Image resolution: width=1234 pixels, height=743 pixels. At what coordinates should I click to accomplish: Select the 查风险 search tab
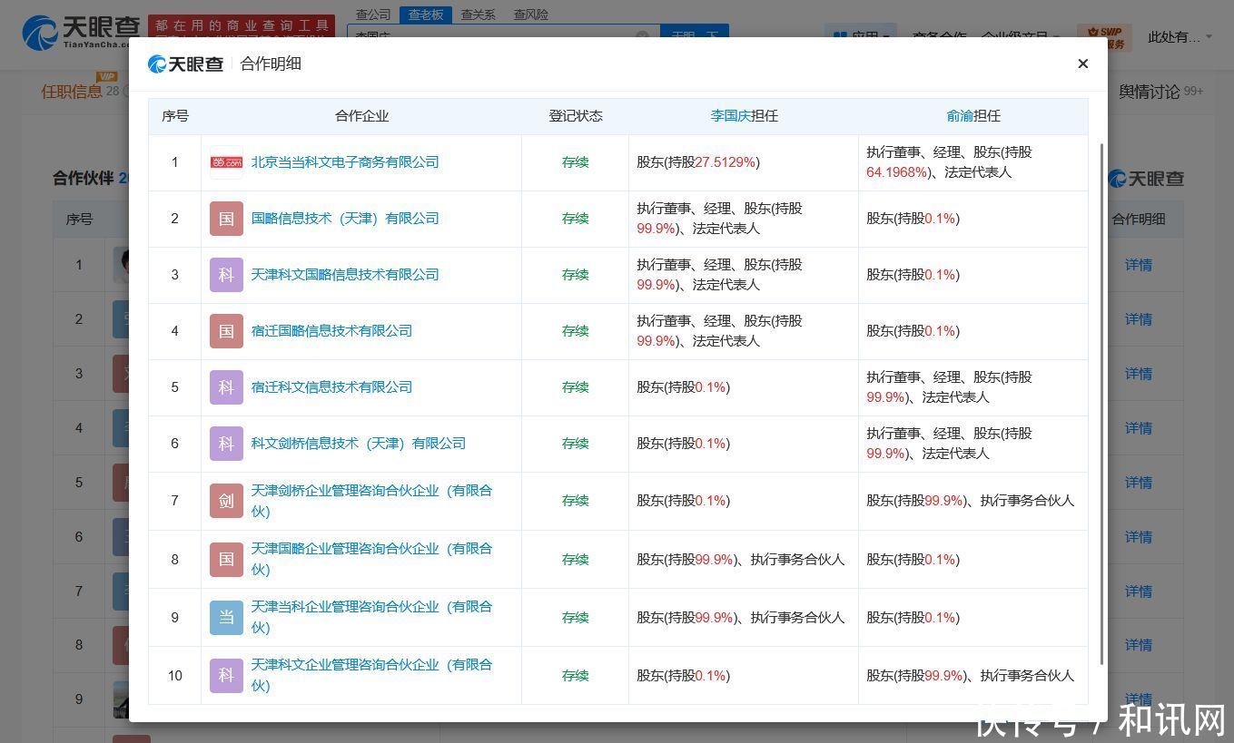530,15
